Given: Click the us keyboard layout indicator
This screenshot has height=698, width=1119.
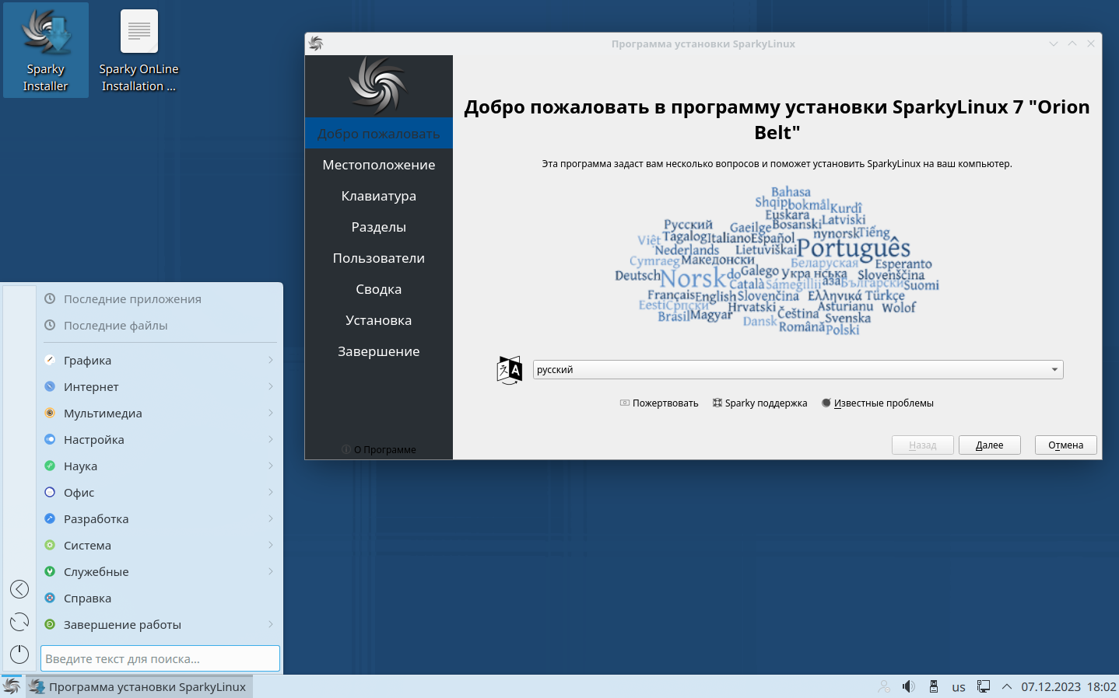Looking at the screenshot, I should tap(959, 687).
